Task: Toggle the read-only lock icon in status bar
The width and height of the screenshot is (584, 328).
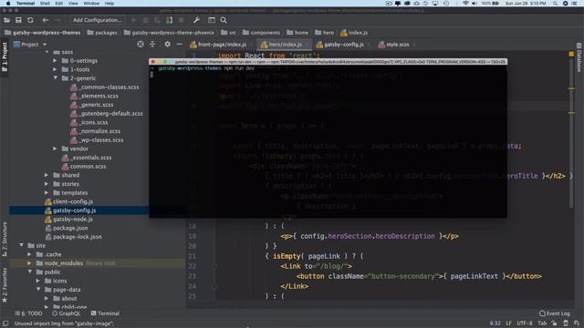Action: (555, 323)
